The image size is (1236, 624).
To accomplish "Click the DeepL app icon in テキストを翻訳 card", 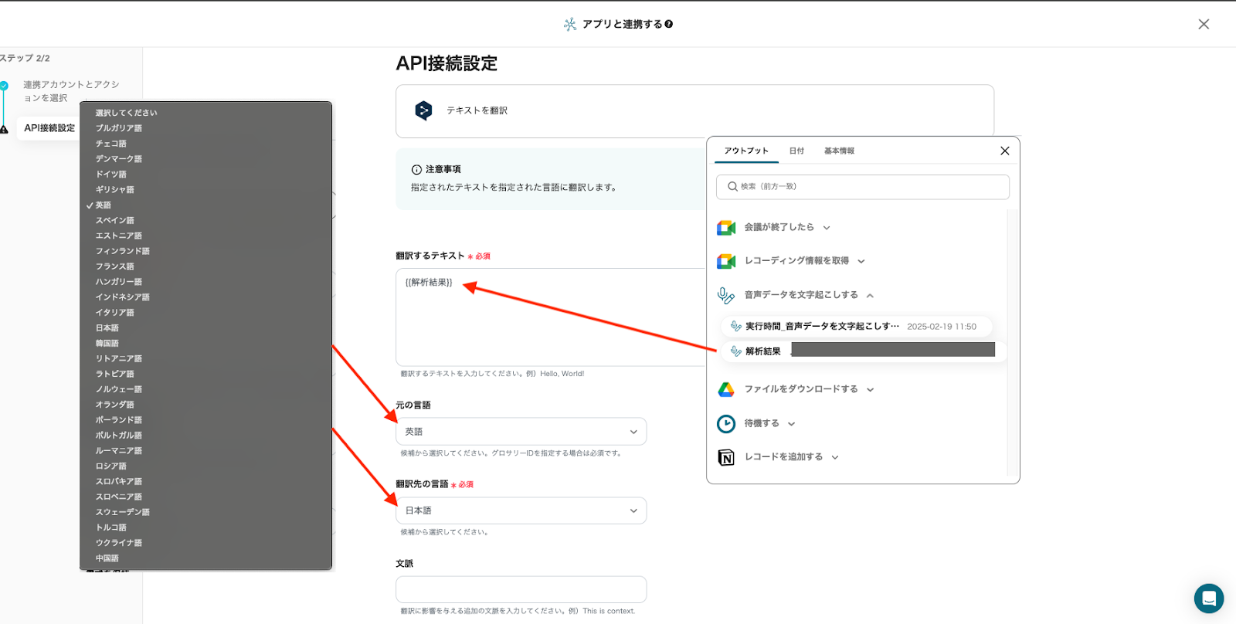I will tap(423, 110).
